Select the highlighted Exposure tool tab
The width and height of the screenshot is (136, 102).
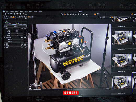pyautogui.click(x=13, y=17)
